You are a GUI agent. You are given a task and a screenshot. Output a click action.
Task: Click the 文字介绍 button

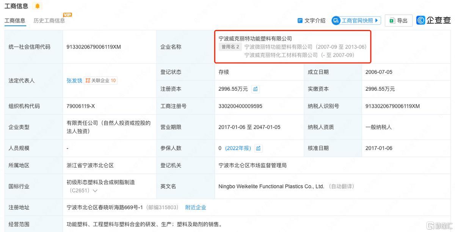click(312, 20)
